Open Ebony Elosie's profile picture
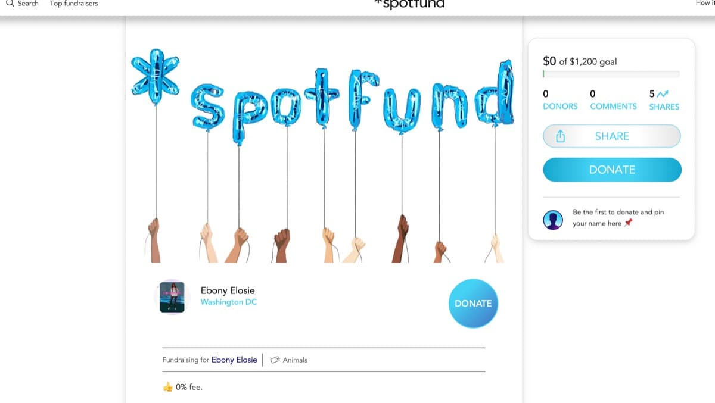This screenshot has width=715, height=403. pos(172,296)
